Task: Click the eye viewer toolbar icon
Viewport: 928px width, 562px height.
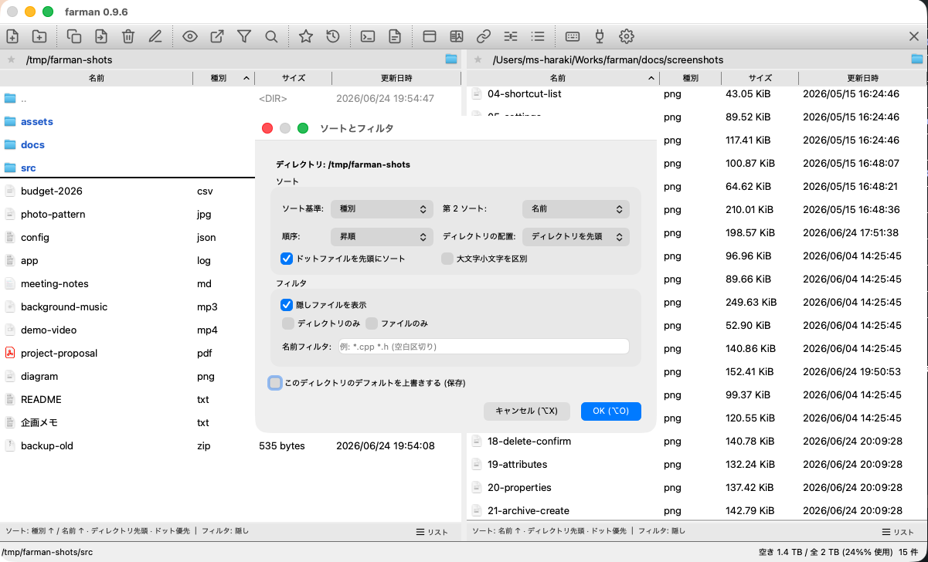Action: click(190, 36)
